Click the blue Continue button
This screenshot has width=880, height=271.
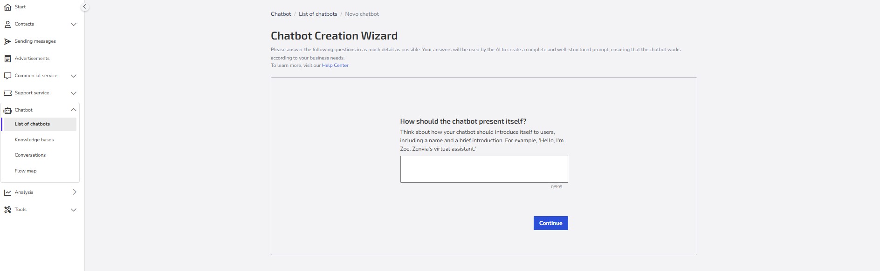pos(550,223)
